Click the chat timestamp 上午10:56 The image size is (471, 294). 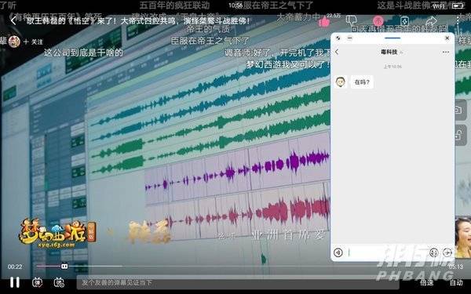tap(392, 67)
